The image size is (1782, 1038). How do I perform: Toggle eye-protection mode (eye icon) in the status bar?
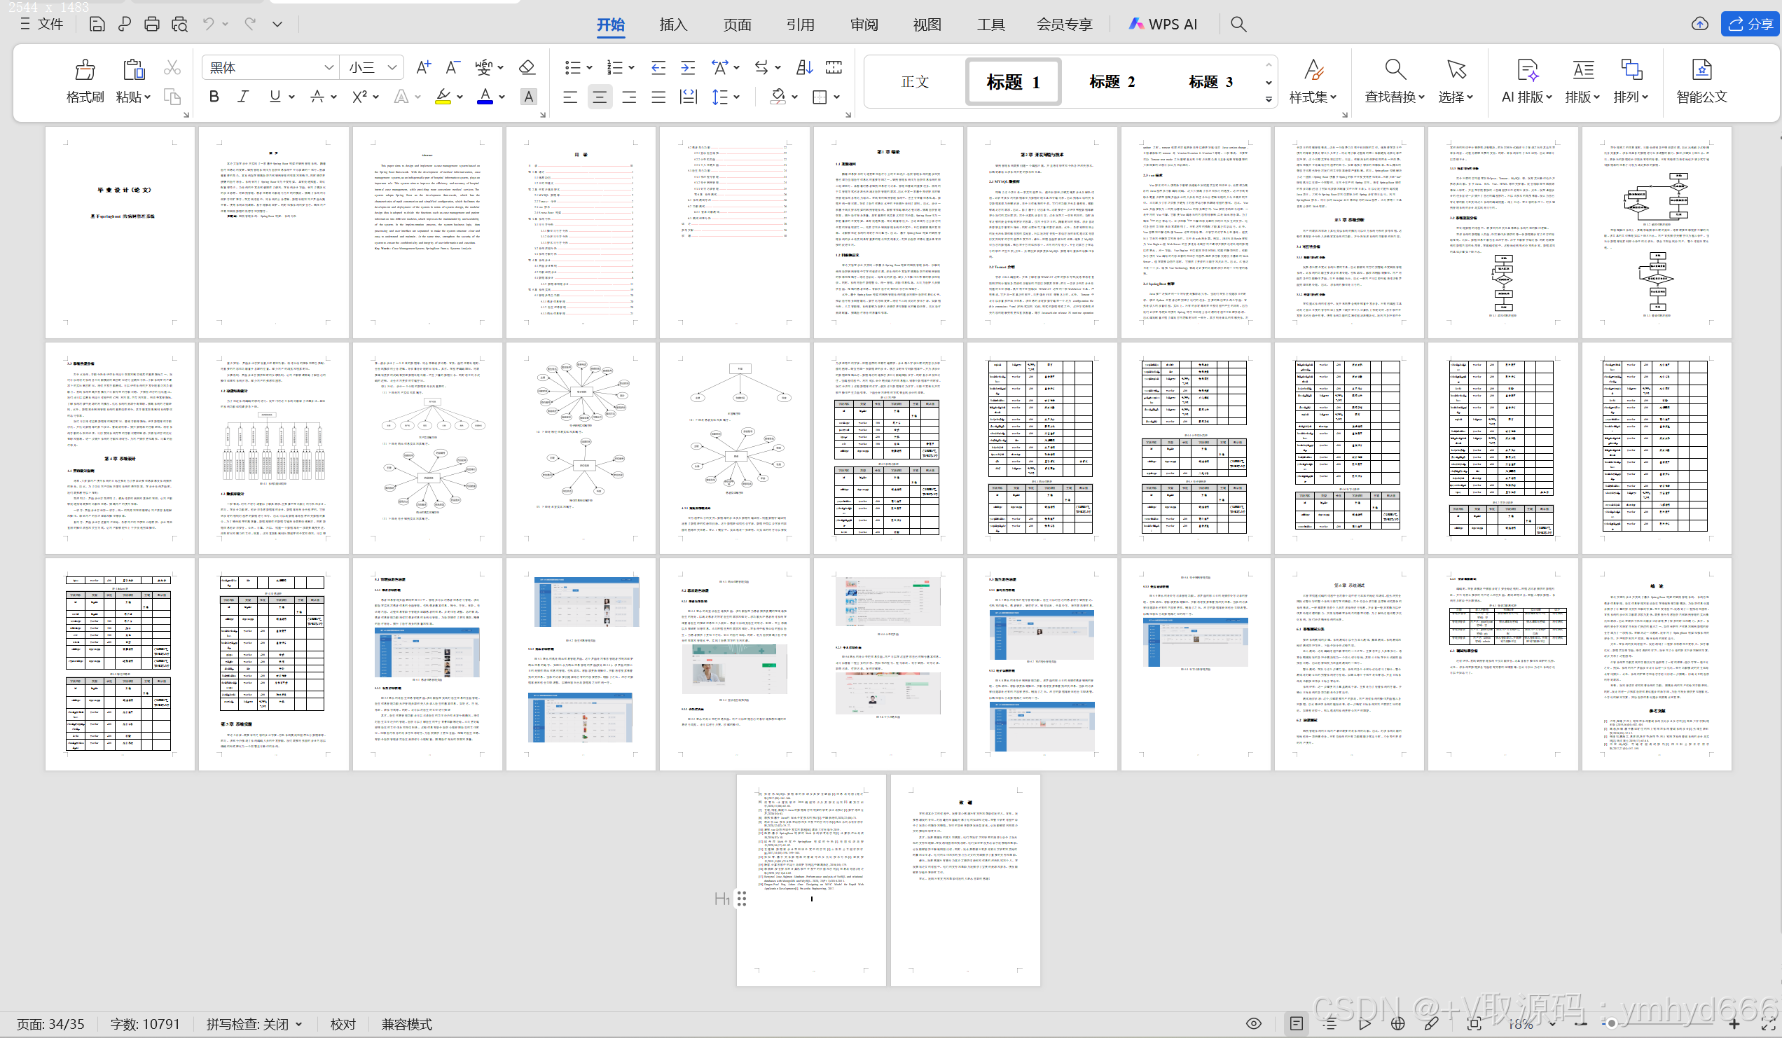(x=1254, y=1023)
